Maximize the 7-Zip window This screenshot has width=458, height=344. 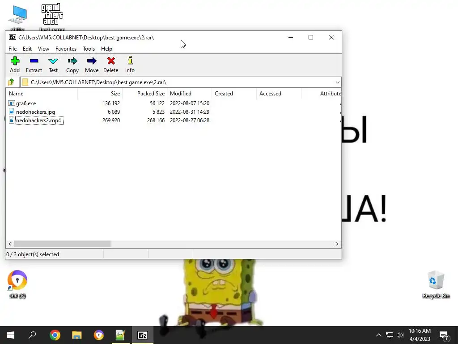coord(311,38)
